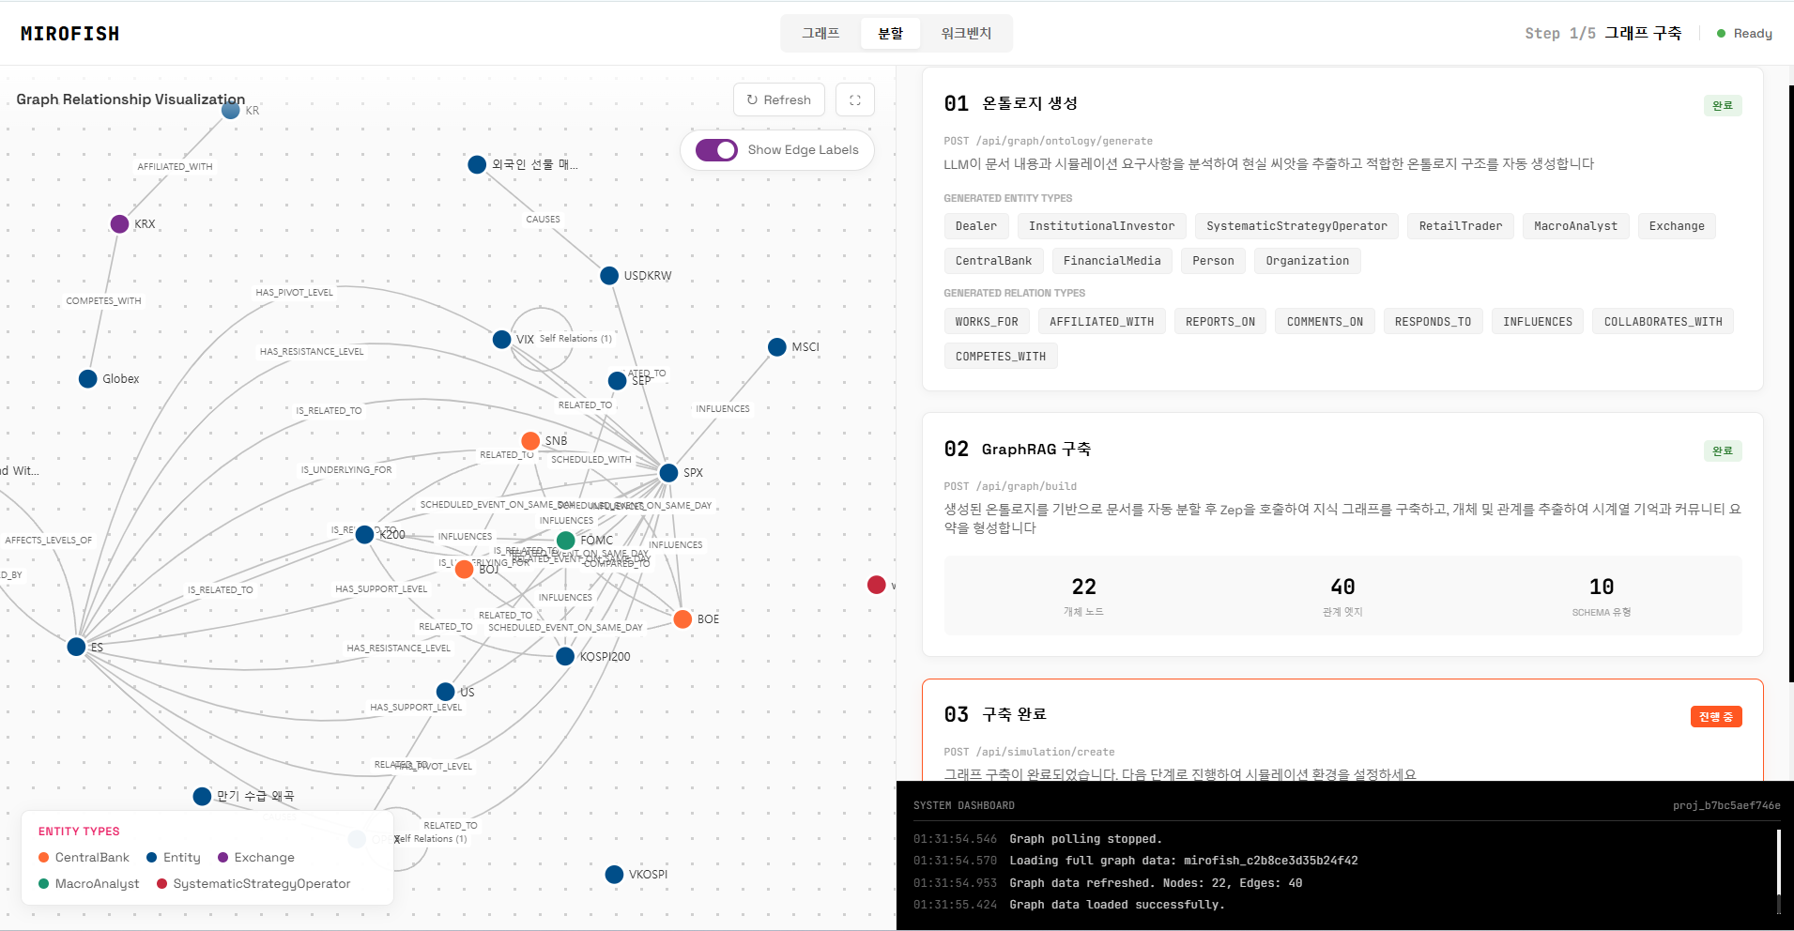Click the COMPETES_WITH relation type tag
The height and width of the screenshot is (931, 1794).
(1001, 357)
